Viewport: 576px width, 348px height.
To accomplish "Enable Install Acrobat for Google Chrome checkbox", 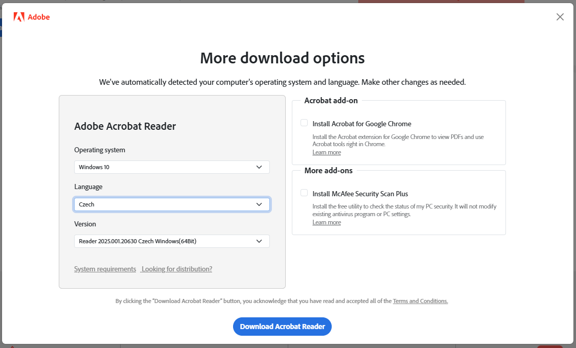I will click(x=304, y=123).
